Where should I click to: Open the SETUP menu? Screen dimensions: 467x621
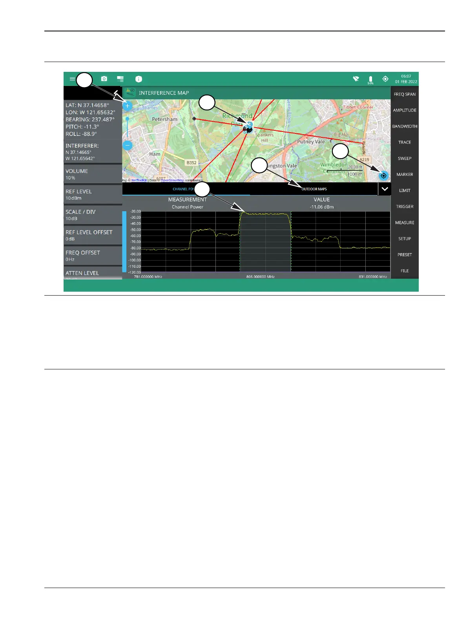[405, 239]
